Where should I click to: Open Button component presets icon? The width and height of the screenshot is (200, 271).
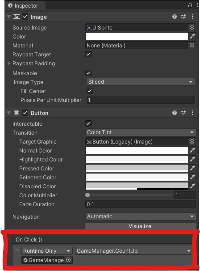(x=183, y=113)
